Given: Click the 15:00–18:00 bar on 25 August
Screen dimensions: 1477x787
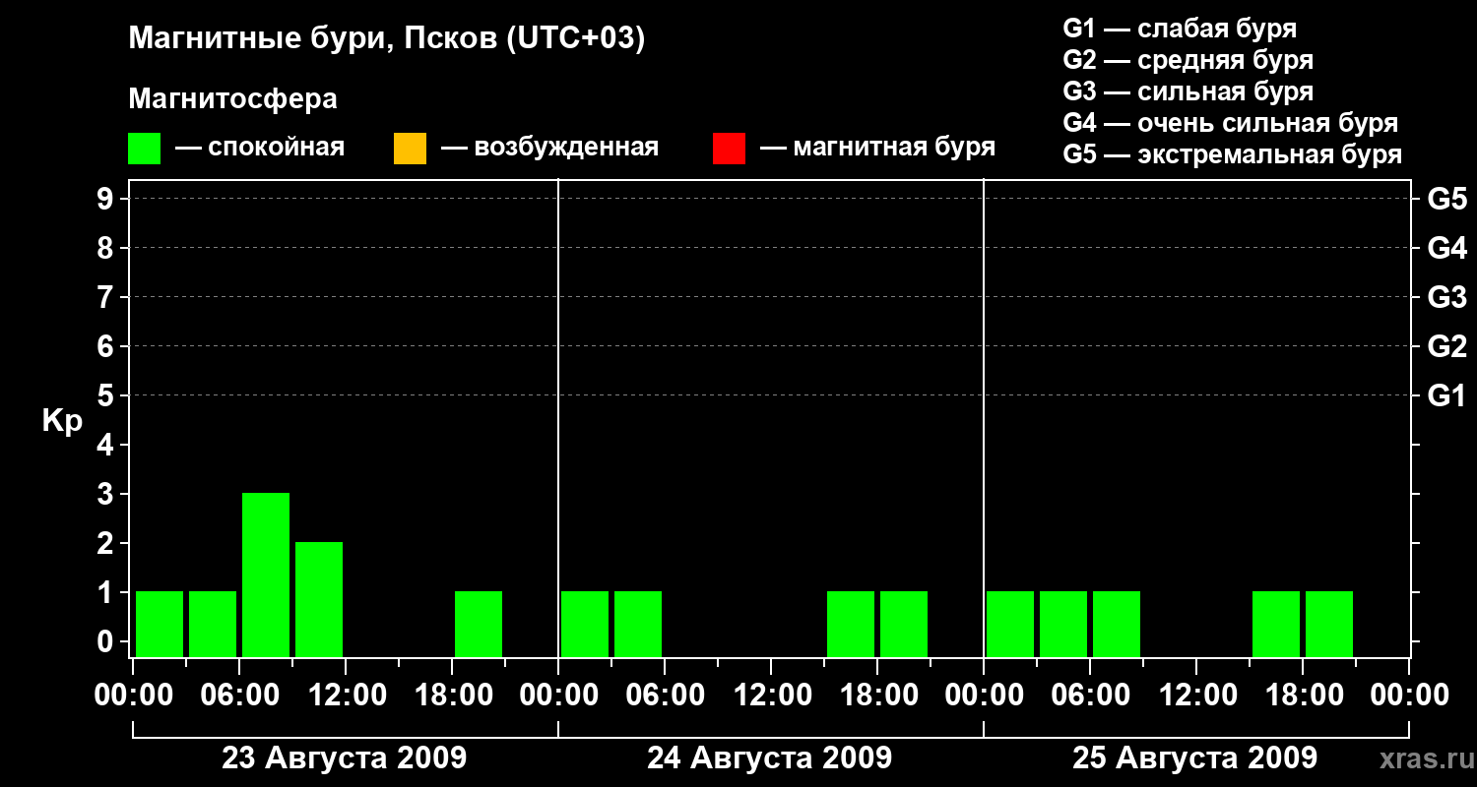Looking at the screenshot, I should 1276,624.
